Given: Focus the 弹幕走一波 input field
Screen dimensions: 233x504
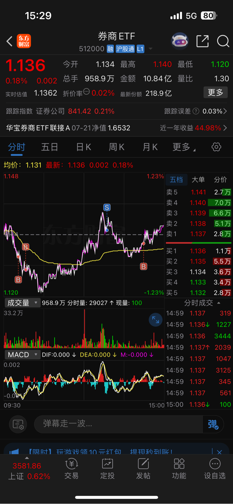Looking at the screenshot, I should (x=118, y=424).
